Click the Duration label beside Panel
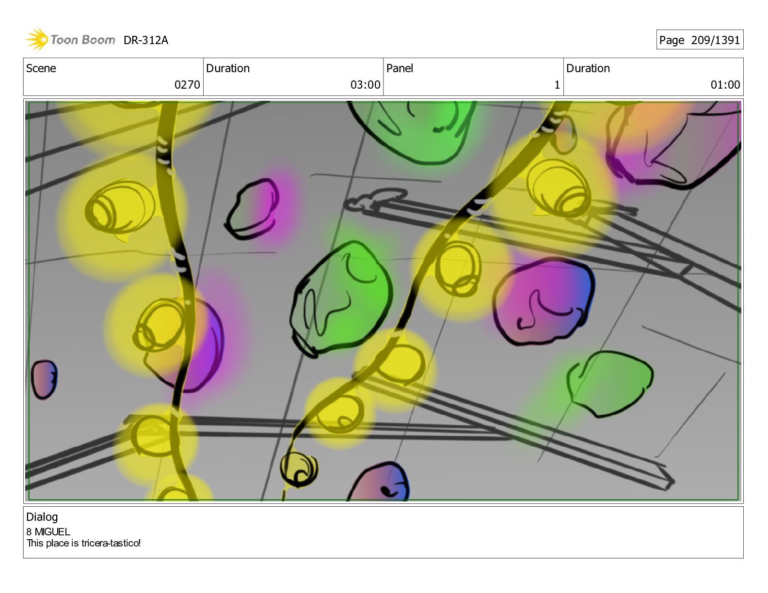 pos(588,68)
